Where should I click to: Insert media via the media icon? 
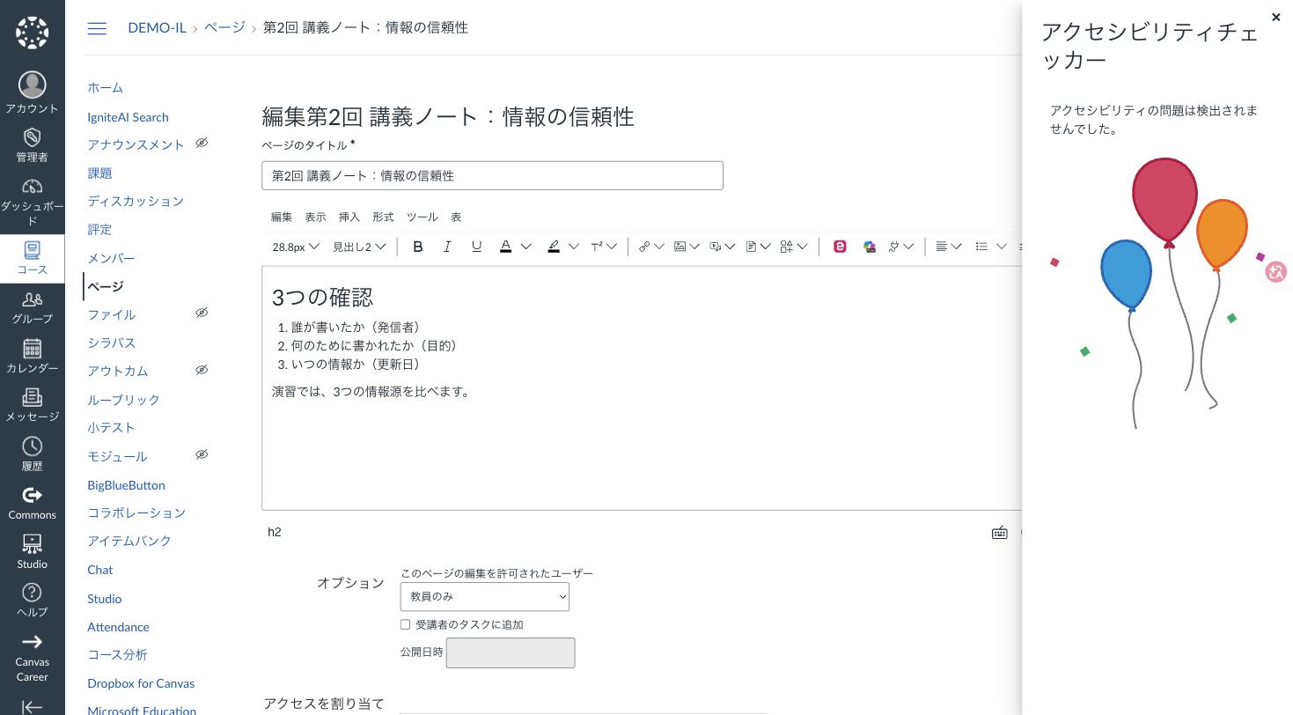click(716, 247)
